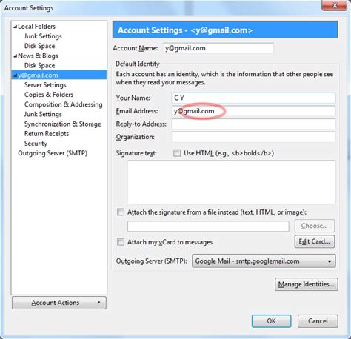Viewport: 351px width, 339px height.
Task: Select Outgoing Server (SMTP) in tree
Action: [x=53, y=153]
